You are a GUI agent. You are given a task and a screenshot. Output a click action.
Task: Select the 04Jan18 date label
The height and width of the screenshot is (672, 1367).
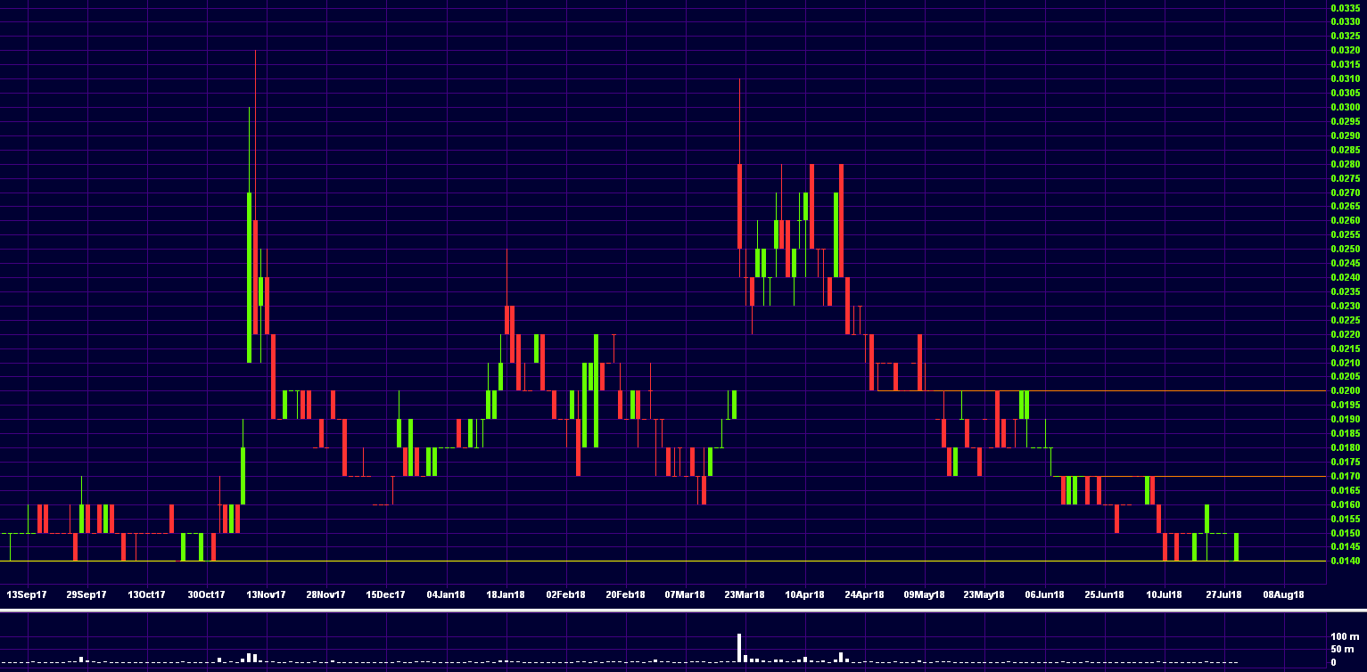click(446, 594)
